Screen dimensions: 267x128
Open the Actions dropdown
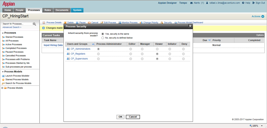[x=258, y=16]
